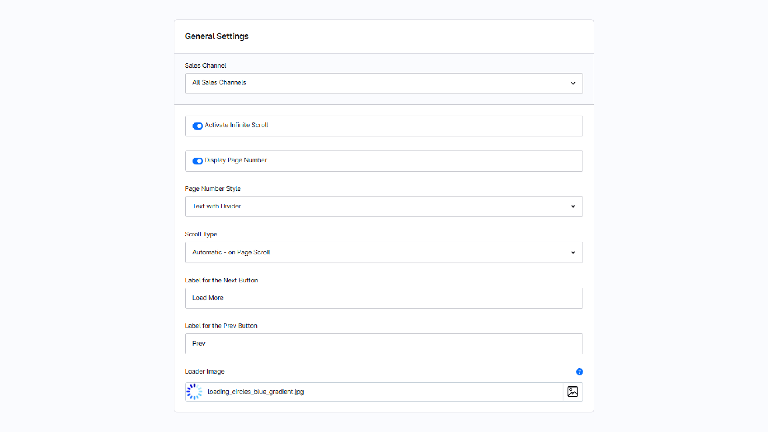
Task: Click the Label for the Prev Button text
Action: 221,326
